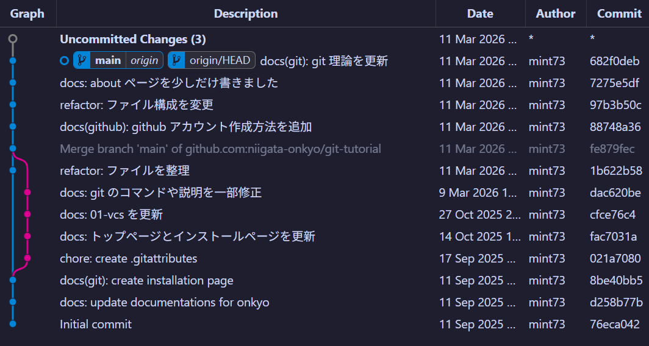Select 'docs: update documentations for onkyo' commit

click(165, 302)
